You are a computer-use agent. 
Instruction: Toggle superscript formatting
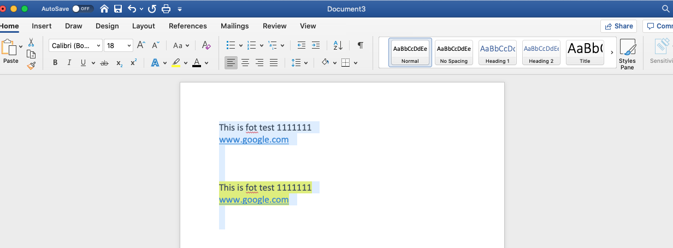click(x=133, y=63)
